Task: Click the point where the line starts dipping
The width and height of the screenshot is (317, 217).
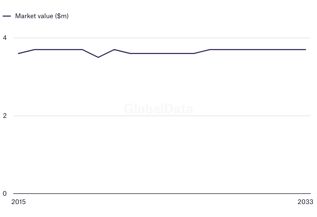Action: (x=82, y=49)
